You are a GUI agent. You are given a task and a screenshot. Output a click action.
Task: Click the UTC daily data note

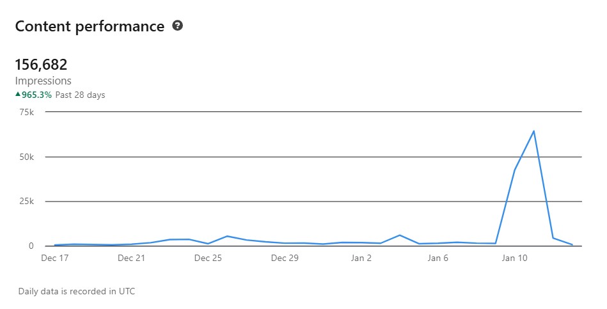pyautogui.click(x=77, y=291)
